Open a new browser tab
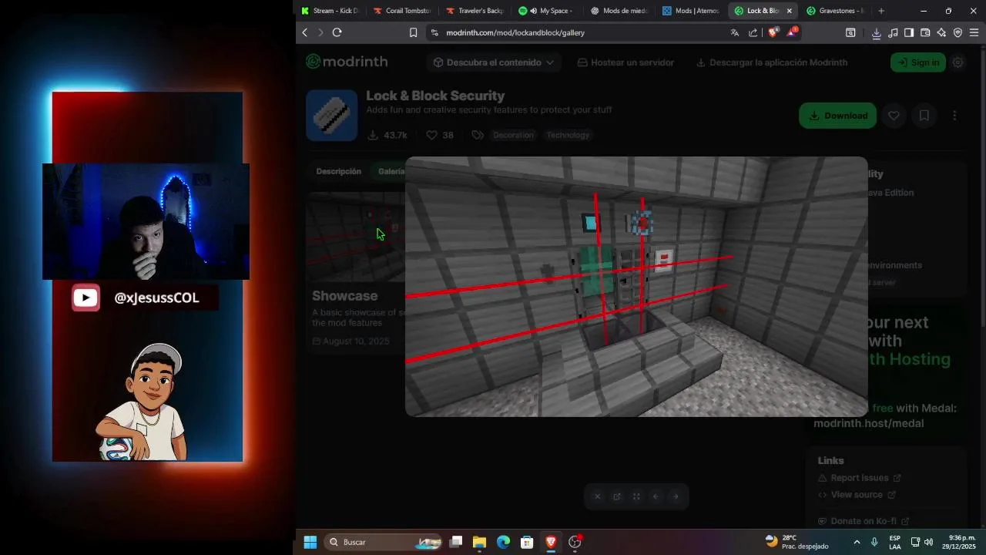The width and height of the screenshot is (986, 555). coord(881,11)
